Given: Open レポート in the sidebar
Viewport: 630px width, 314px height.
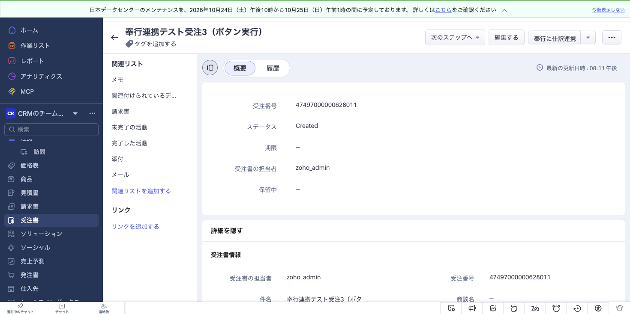Looking at the screenshot, I should click(51, 61).
